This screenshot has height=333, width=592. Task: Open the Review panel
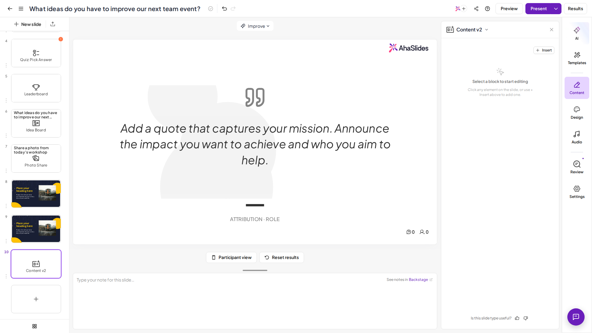[x=577, y=167]
